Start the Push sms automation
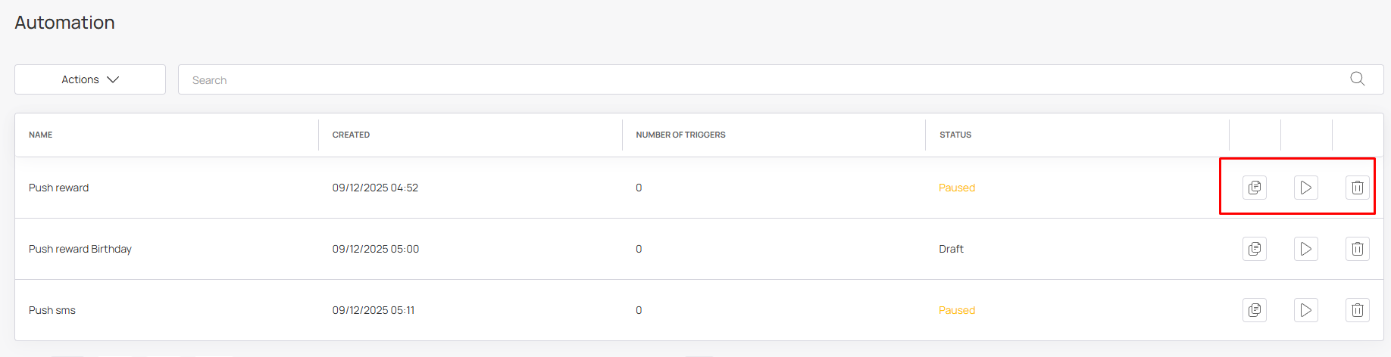 point(1306,310)
